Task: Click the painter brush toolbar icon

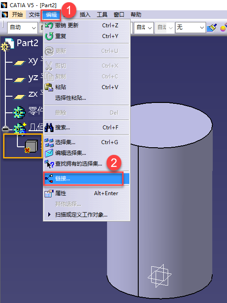Action: pyautogui.click(x=212, y=28)
